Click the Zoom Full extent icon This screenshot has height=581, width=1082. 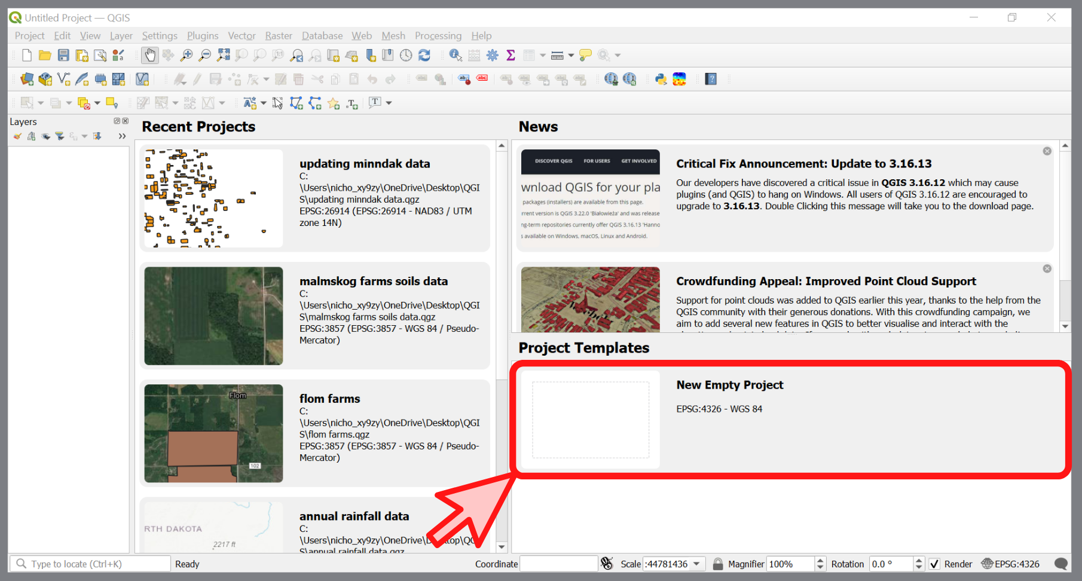[223, 56]
